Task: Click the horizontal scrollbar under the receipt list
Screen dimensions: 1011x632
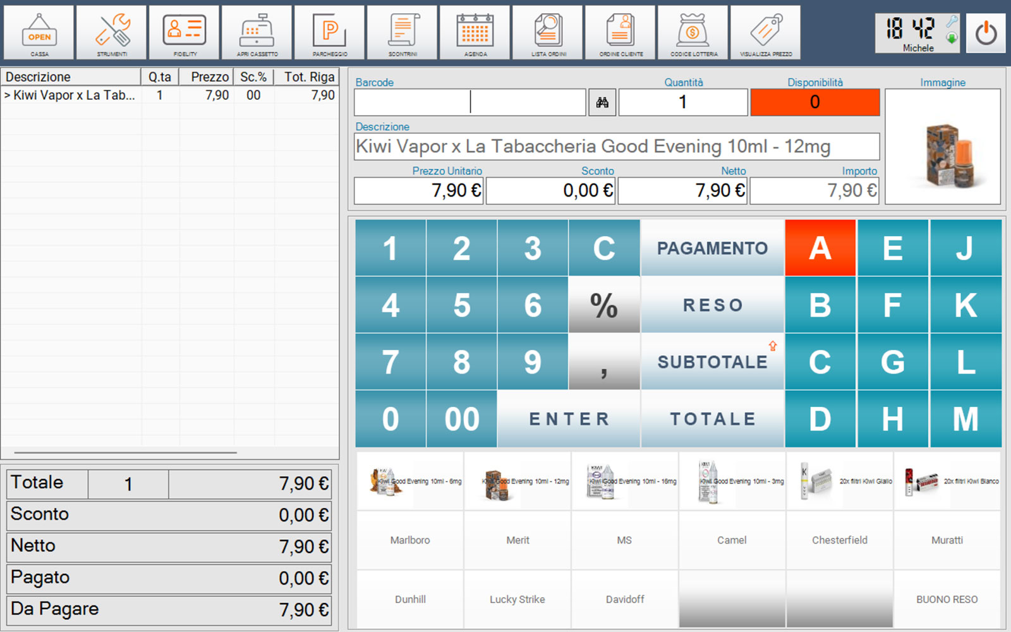Action: (x=126, y=453)
